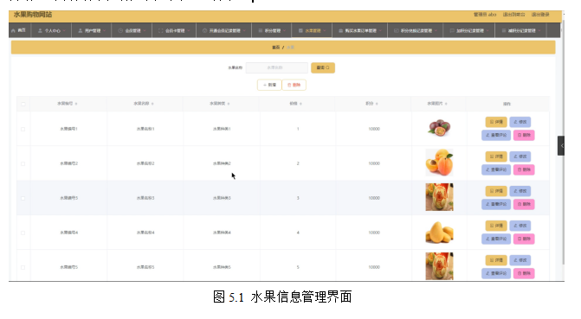Screen dimensions: 581x319
Task: Click the dark side-panel collapse arrow handle
Action: (x=561, y=146)
